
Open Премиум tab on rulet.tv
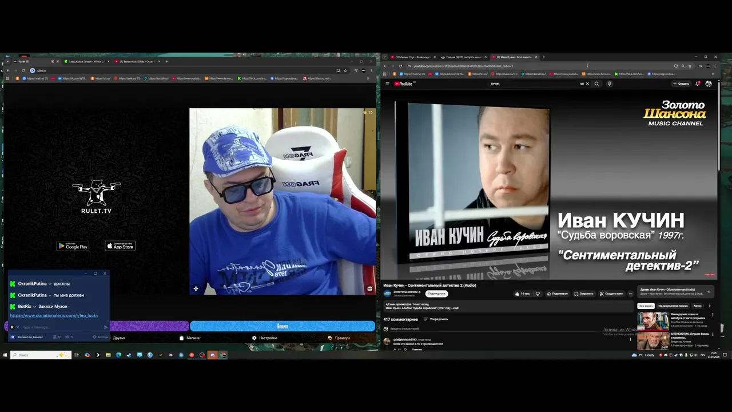[x=339, y=338]
